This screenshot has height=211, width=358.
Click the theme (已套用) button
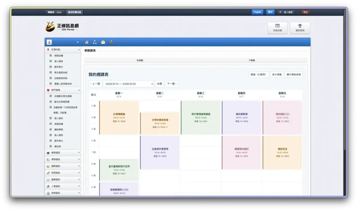click(x=259, y=74)
